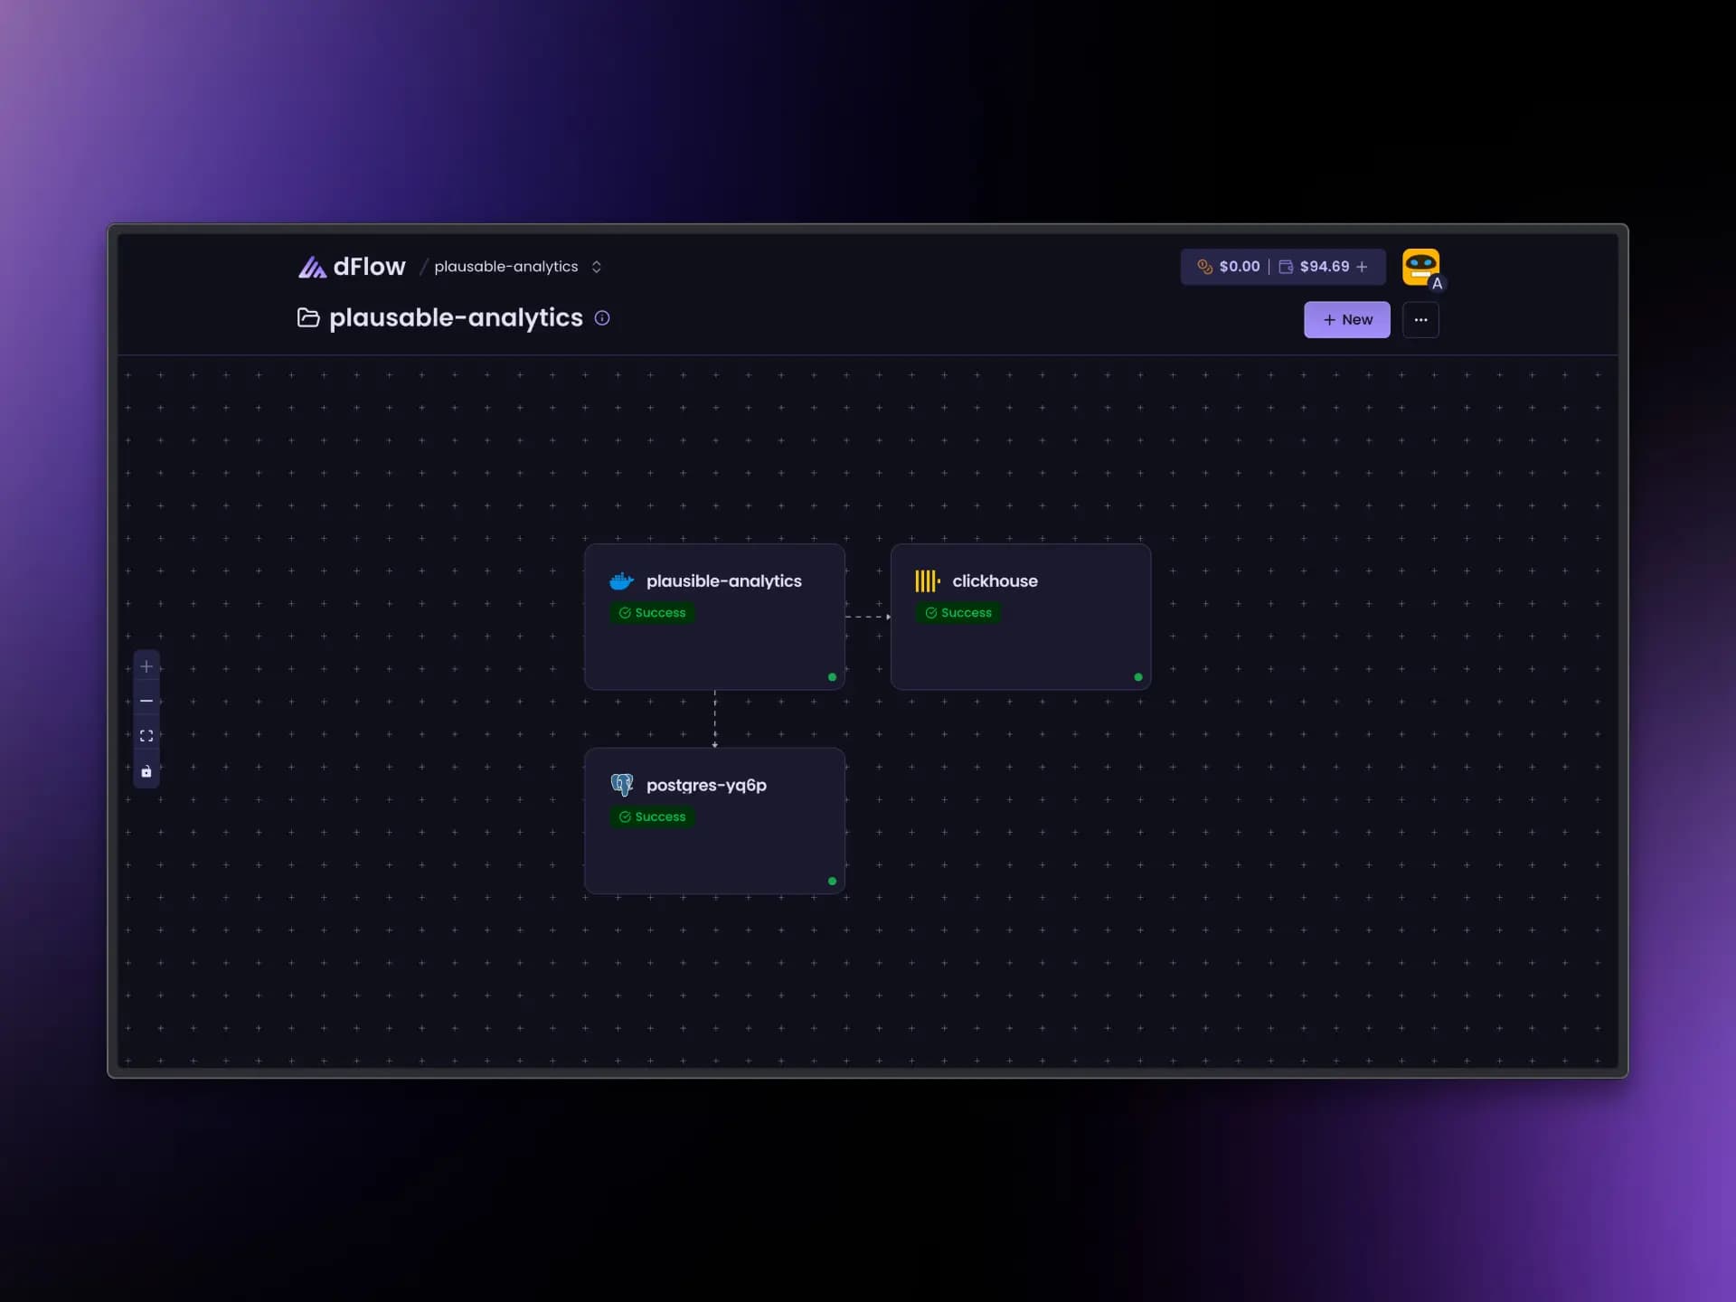The height and width of the screenshot is (1302, 1736).
Task: Click the wallet icon beside $94.69
Action: (1288, 267)
